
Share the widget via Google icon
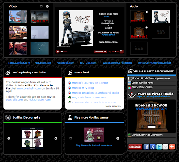pyautogui.click(x=153, y=147)
